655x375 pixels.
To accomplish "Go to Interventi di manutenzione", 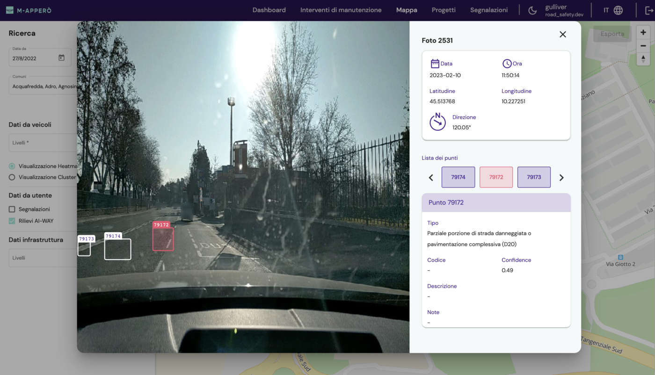I will pyautogui.click(x=341, y=10).
